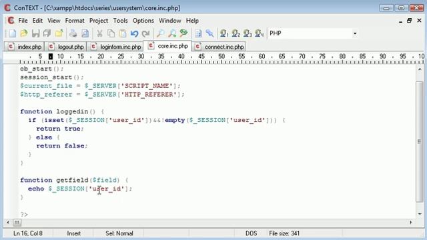Click 'ob_start' in the code
427x240 pixels.
pos(36,69)
